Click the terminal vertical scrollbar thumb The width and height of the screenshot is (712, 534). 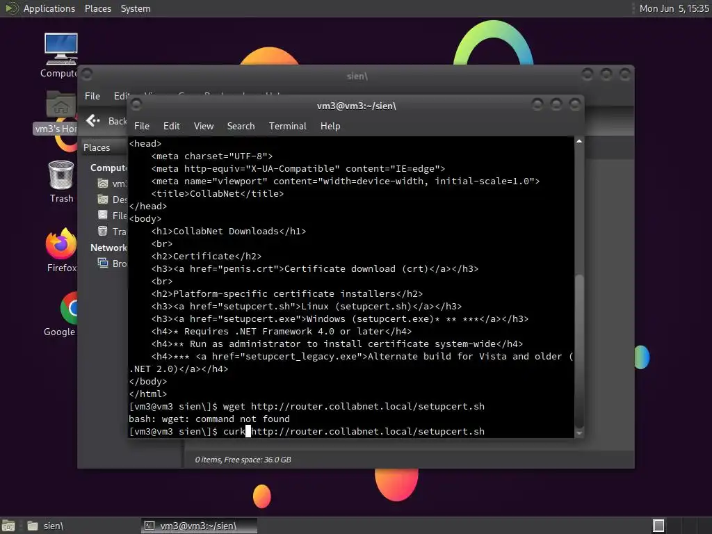579,350
